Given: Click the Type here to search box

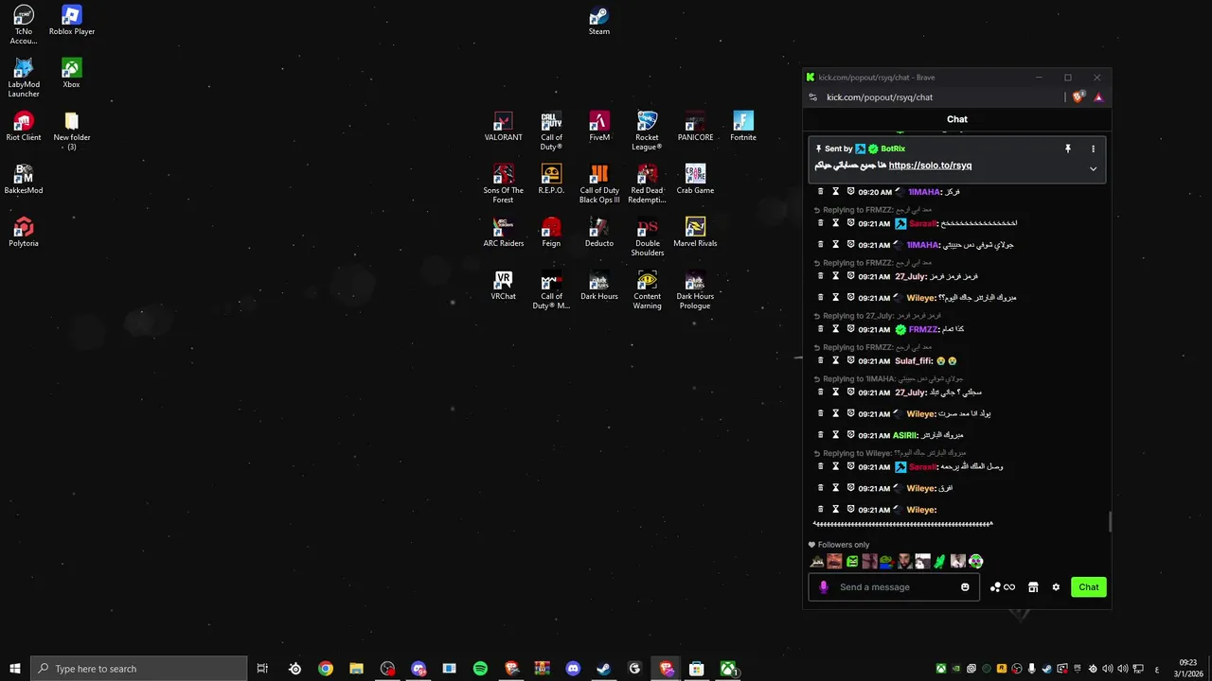Looking at the screenshot, I should click(x=139, y=669).
